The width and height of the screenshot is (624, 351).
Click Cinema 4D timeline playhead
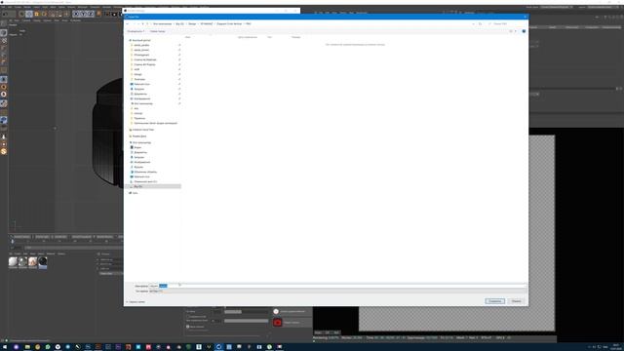pyautogui.click(x=13, y=241)
